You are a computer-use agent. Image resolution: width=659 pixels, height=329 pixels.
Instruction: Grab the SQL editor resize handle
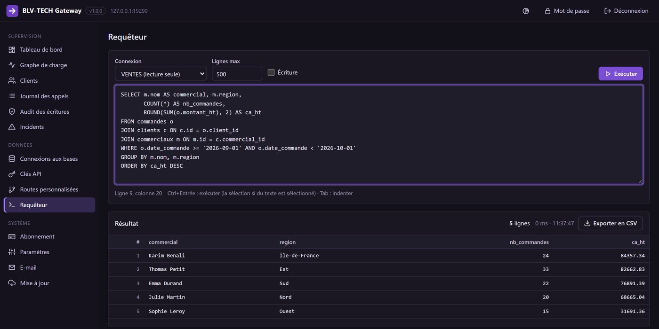(640, 181)
